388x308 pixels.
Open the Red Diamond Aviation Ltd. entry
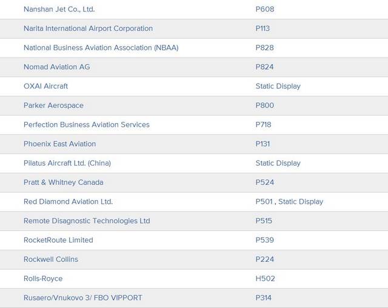pos(68,201)
